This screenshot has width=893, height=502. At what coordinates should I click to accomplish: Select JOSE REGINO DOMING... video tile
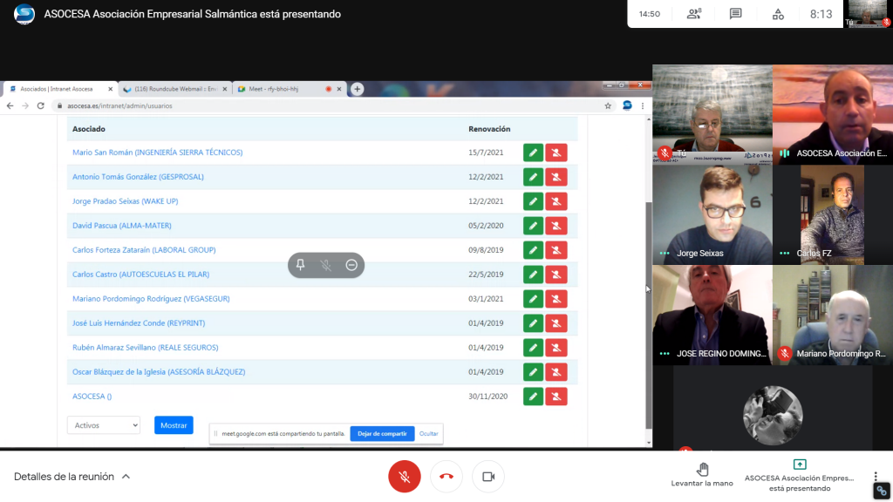click(x=712, y=315)
